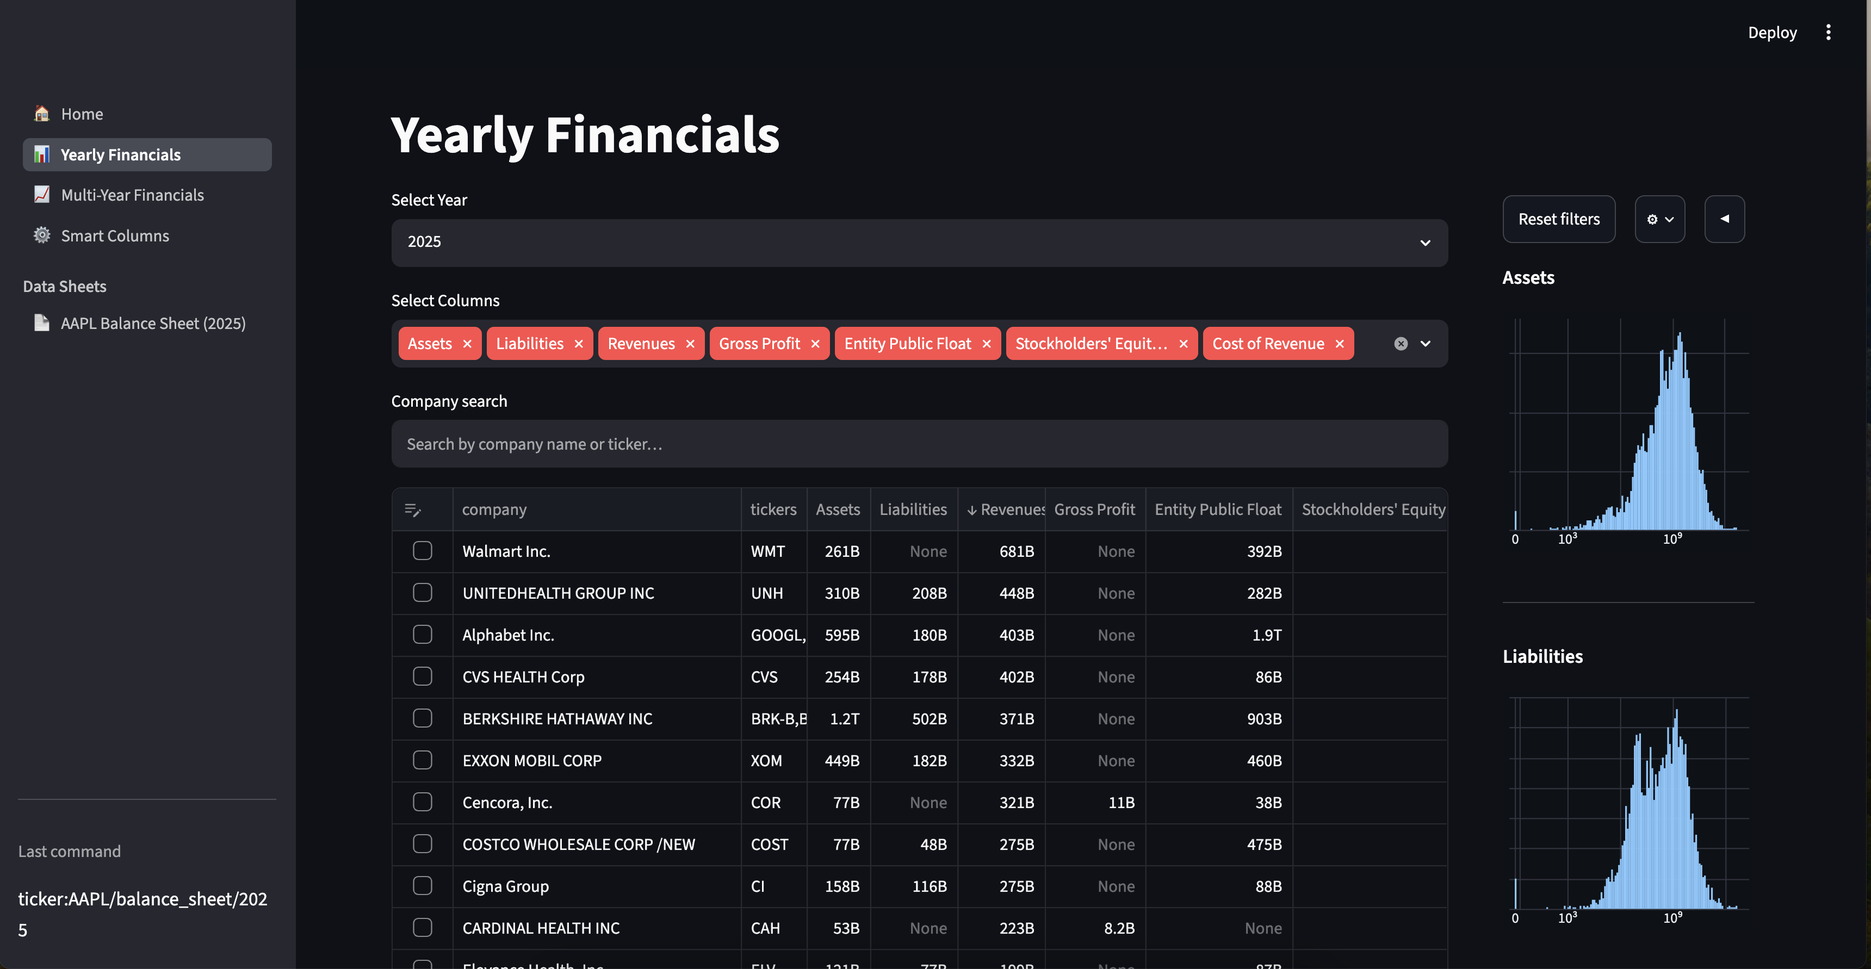Click the three-dot app menu icon
This screenshot has width=1871, height=969.
[1828, 33]
